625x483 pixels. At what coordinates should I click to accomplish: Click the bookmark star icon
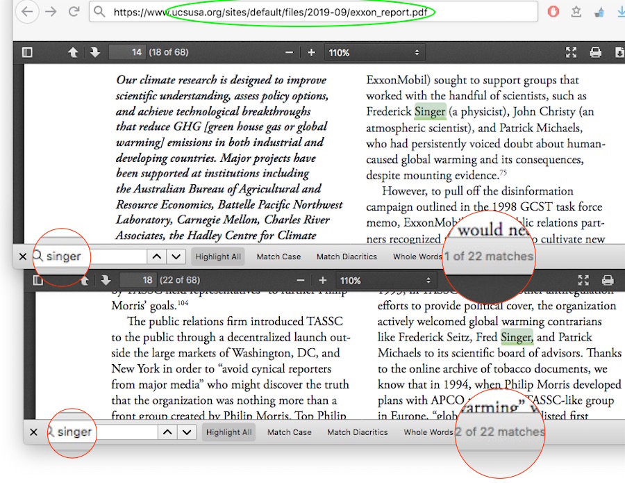576,12
